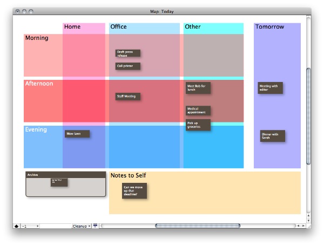Click the scroll right arrow at bottom
The image size is (324, 246).
pyautogui.click(x=303, y=226)
